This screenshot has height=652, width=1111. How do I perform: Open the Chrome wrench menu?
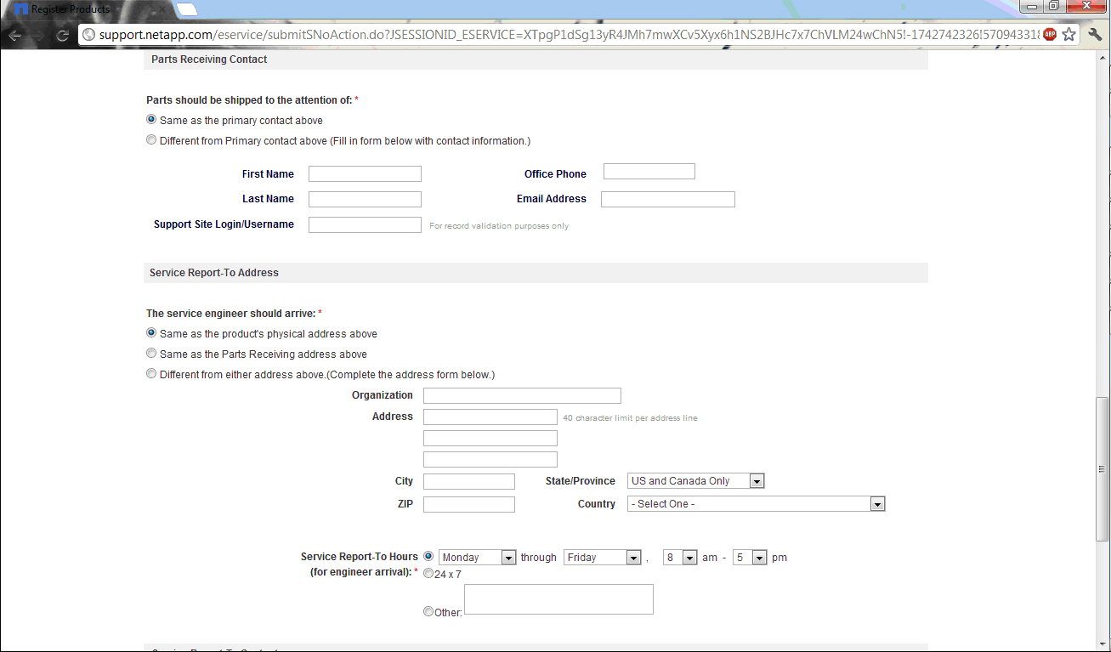point(1095,35)
